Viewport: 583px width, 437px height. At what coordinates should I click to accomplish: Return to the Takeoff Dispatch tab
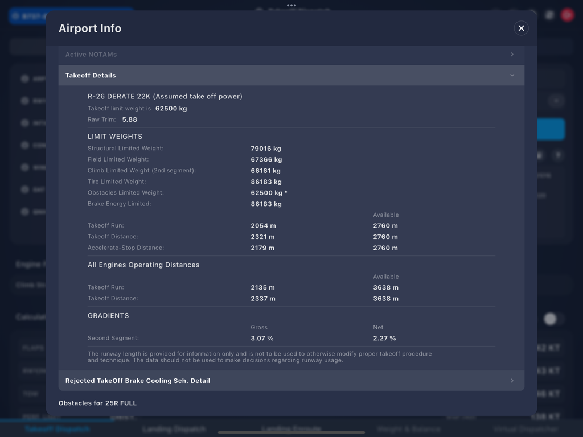[x=56, y=429]
